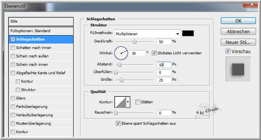Uncheck Ebene spart Schlagschatten aus
Screen dimensions: 261x140
(118, 123)
